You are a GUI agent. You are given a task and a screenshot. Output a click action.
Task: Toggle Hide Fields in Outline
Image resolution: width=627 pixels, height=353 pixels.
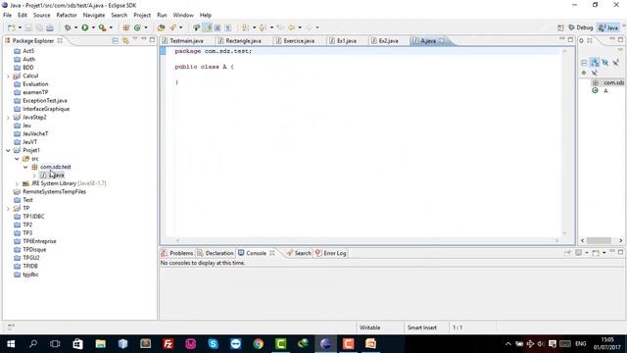[605, 63]
